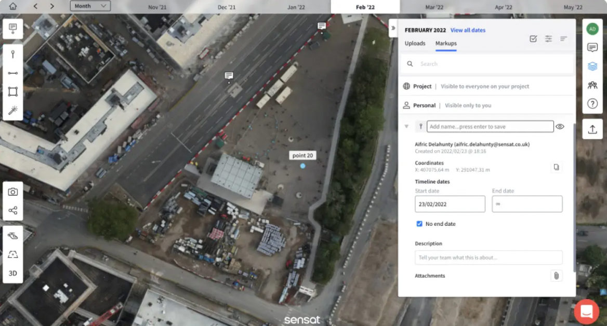Click the upload data icon
This screenshot has width=607, height=326.
coord(592,129)
